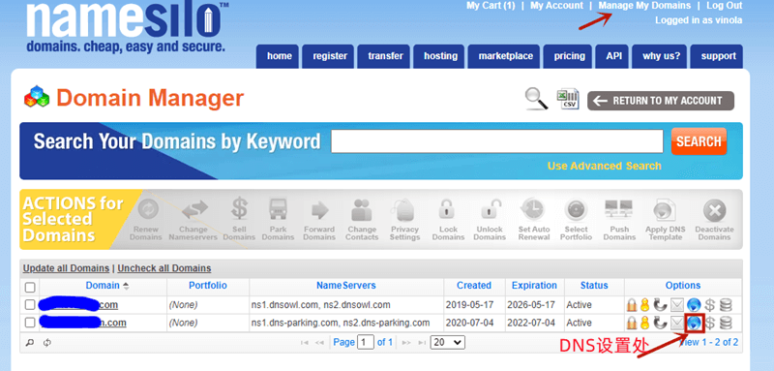
Task: Open the marketplace navigation tab
Action: point(505,56)
